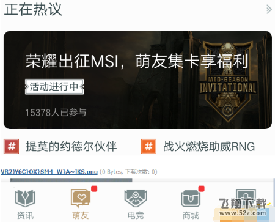The image size is (275, 222).
Task: Click the horizontal scrollbar thumb
Action: [71, 180]
